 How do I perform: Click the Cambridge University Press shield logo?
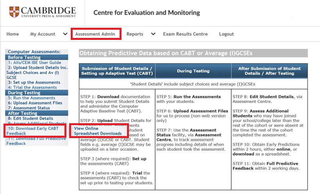coord(14,12)
